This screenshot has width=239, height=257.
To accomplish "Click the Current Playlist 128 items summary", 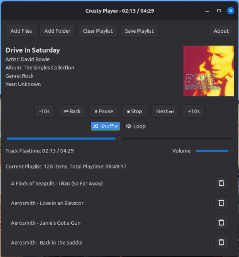I will pos(66,166).
